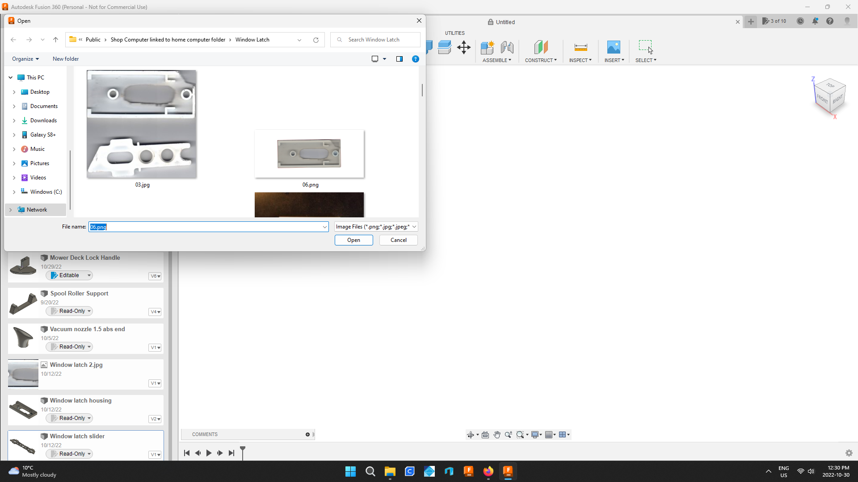Expand the Downloads folder in sidebar
The height and width of the screenshot is (482, 858).
(14, 120)
